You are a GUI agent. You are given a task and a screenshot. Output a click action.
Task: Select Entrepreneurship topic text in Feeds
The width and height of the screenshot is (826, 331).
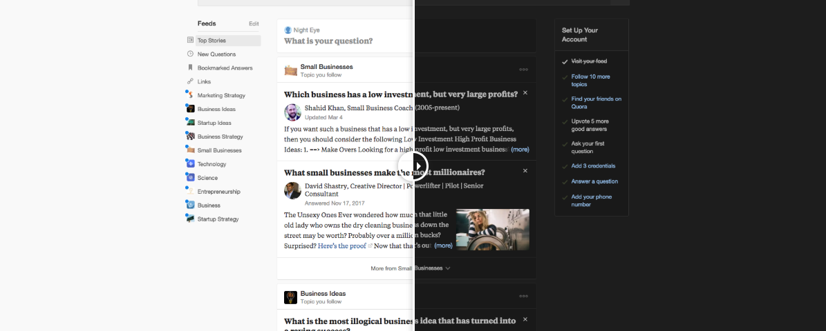218,192
